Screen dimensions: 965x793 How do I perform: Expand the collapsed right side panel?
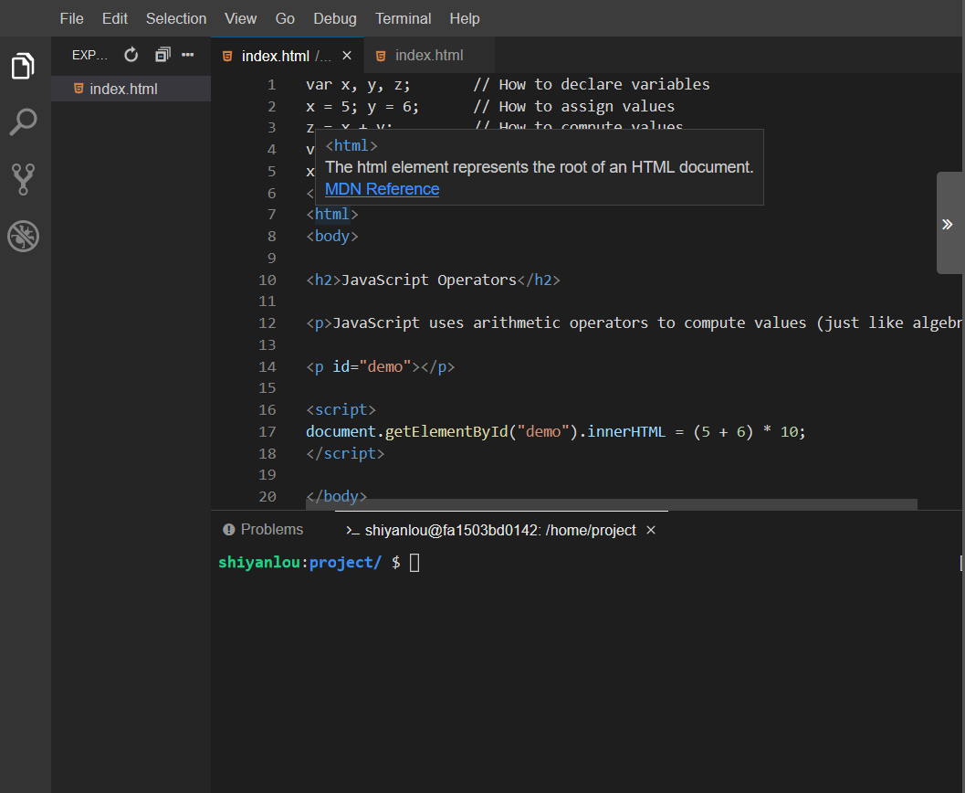pyautogui.click(x=948, y=224)
